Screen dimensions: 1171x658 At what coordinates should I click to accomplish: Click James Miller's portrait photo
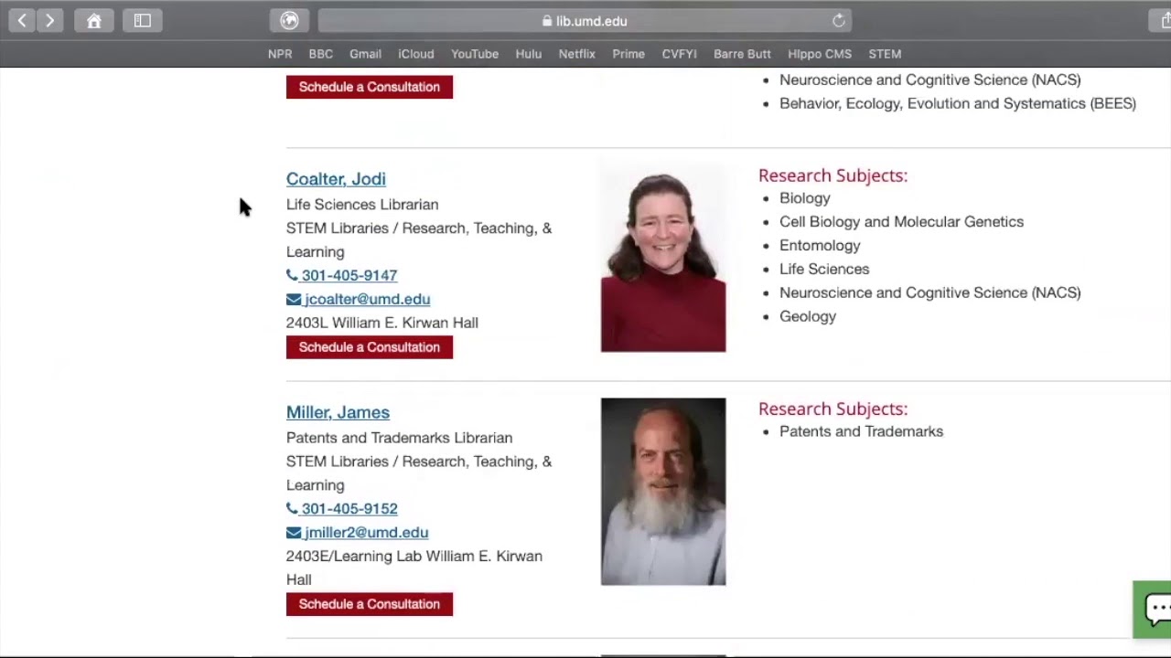pyautogui.click(x=663, y=492)
